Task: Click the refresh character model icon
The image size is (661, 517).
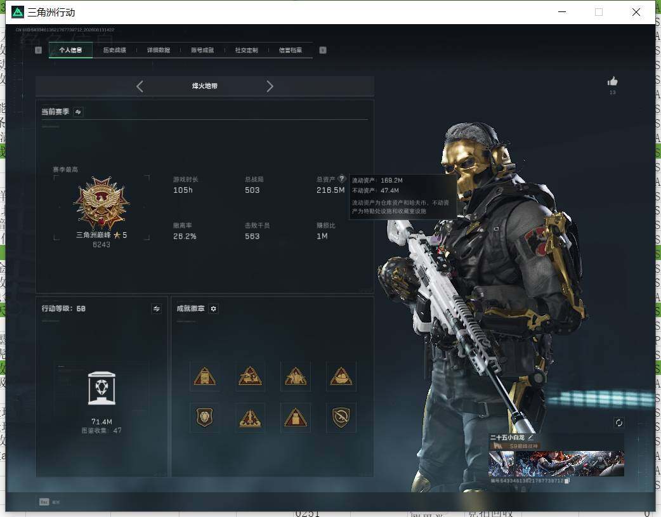Action: 619,422
